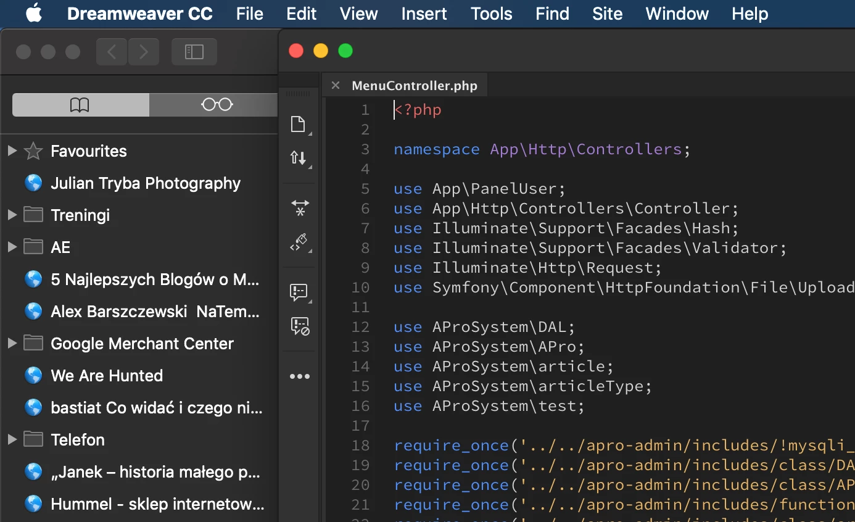
Task: Click the Expand All code toolbar icon
Action: point(299,208)
